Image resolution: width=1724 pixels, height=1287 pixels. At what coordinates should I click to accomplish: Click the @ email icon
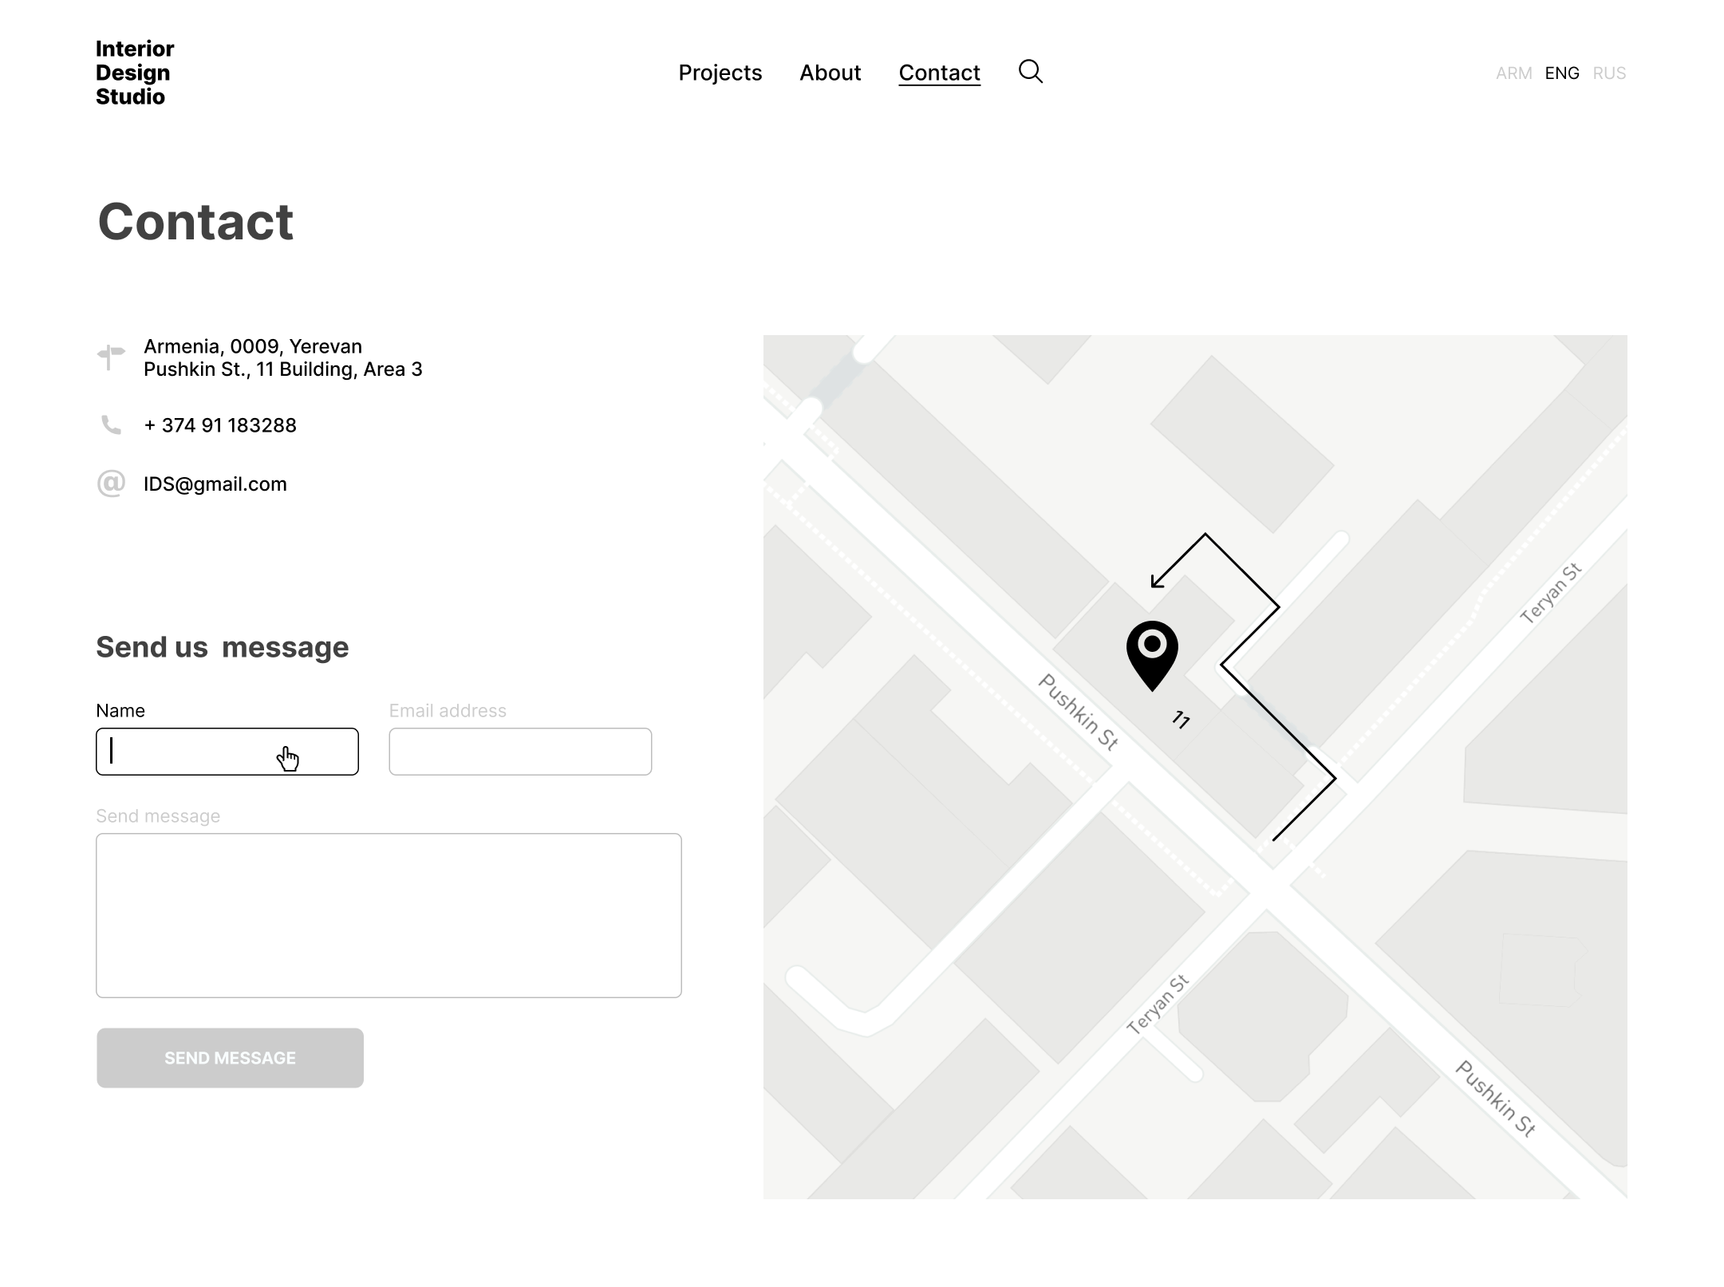[111, 484]
